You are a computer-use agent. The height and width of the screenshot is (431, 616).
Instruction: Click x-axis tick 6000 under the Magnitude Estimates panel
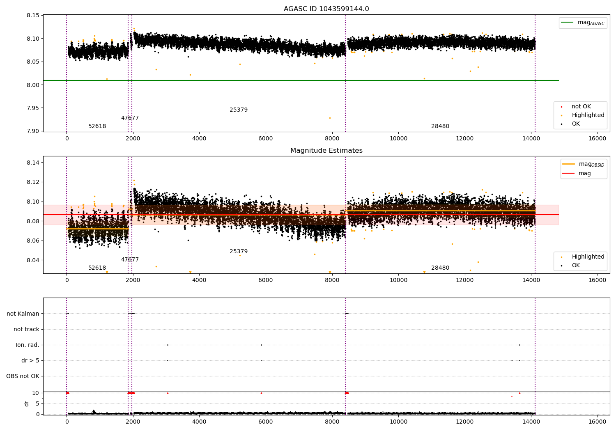[x=266, y=280]
